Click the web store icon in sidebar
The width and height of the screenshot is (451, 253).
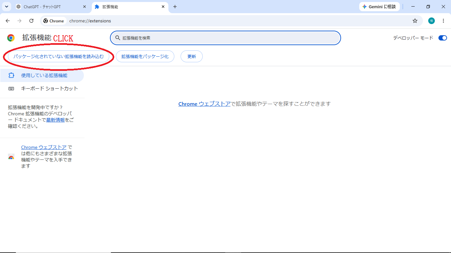click(x=11, y=157)
